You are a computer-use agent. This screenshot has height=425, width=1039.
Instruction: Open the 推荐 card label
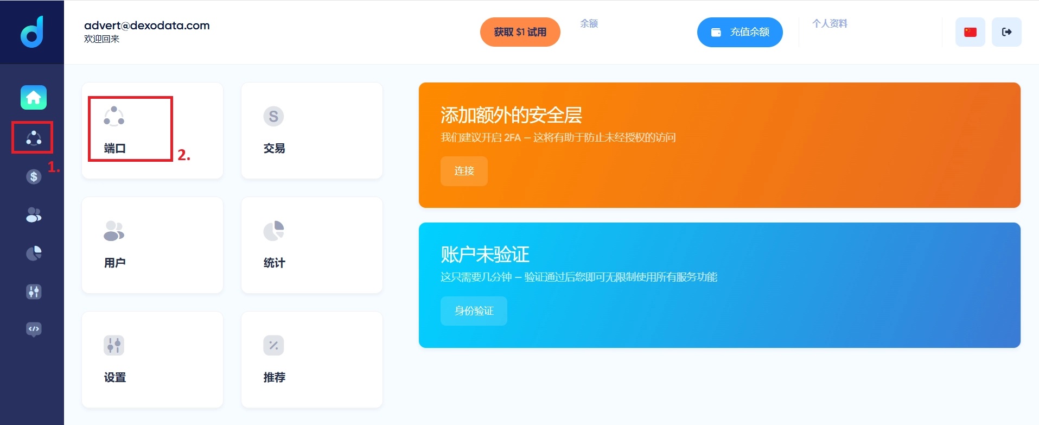click(x=274, y=377)
